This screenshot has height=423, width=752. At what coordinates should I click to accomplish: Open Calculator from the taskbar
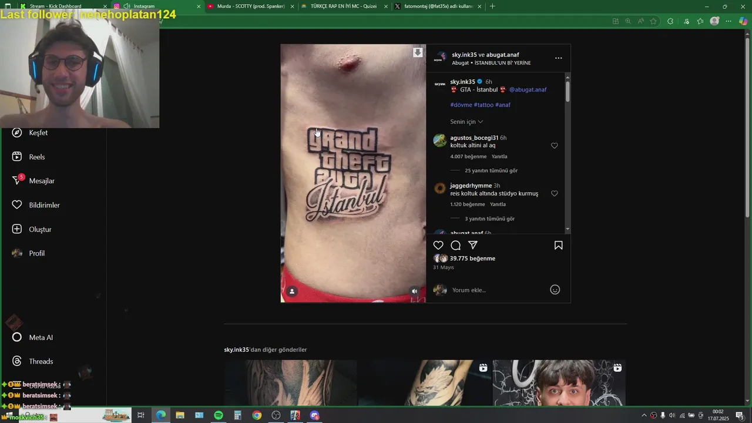tap(238, 415)
